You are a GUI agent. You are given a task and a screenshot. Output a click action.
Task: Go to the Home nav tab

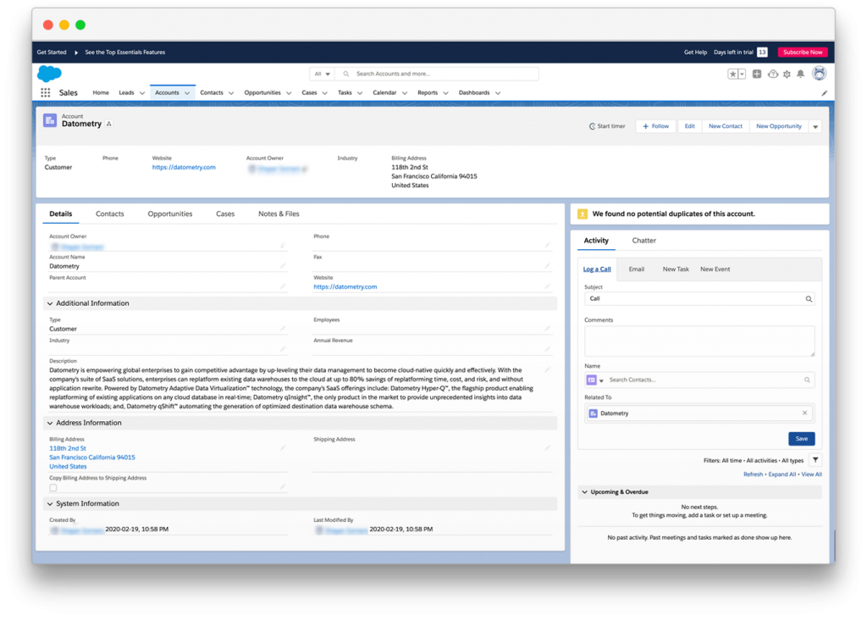click(x=101, y=93)
